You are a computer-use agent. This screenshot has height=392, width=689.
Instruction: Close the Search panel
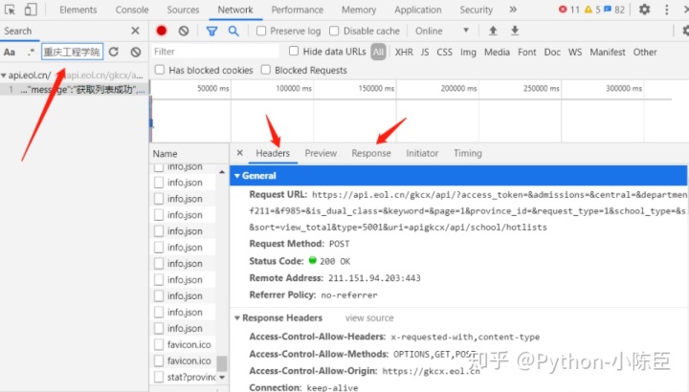[135, 31]
